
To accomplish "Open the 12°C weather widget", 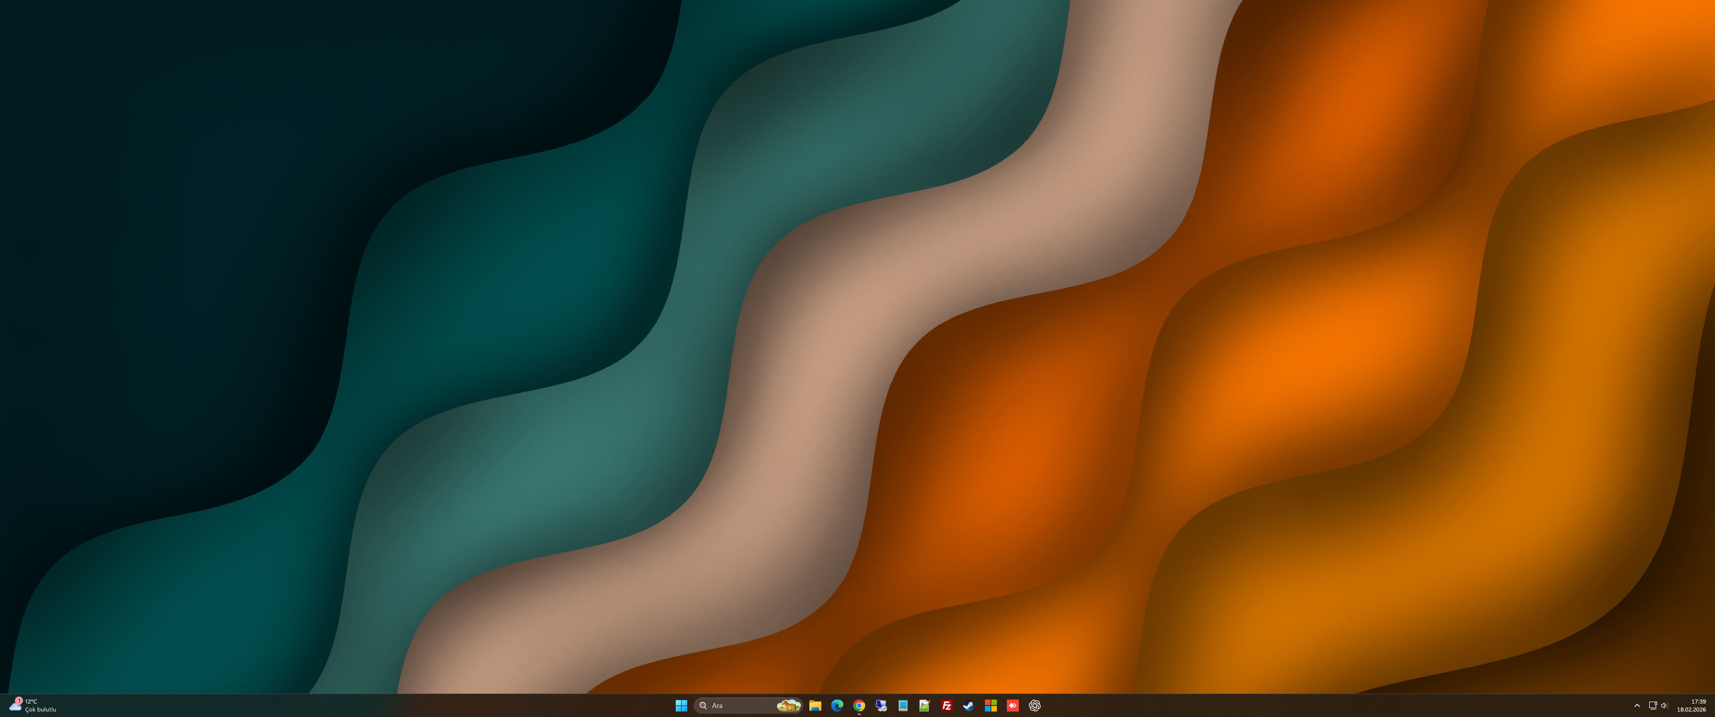I will click(32, 706).
